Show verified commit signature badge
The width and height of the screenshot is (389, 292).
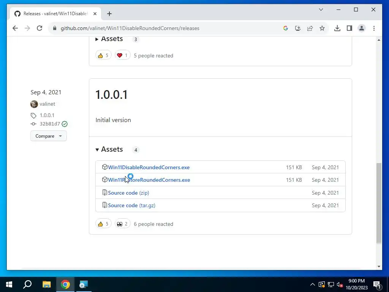65,124
